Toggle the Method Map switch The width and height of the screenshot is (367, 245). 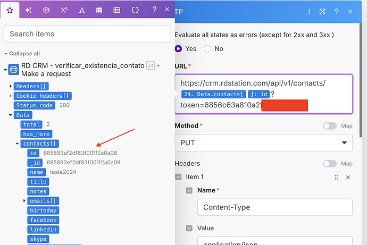coord(330,126)
